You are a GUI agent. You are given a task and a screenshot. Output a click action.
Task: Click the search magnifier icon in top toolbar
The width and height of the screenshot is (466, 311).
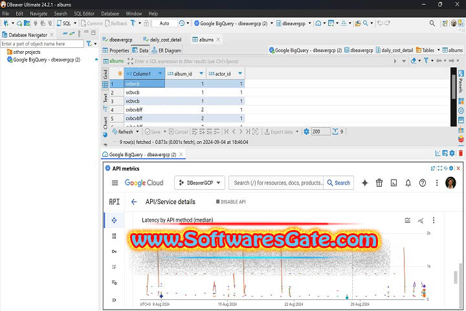point(432,23)
